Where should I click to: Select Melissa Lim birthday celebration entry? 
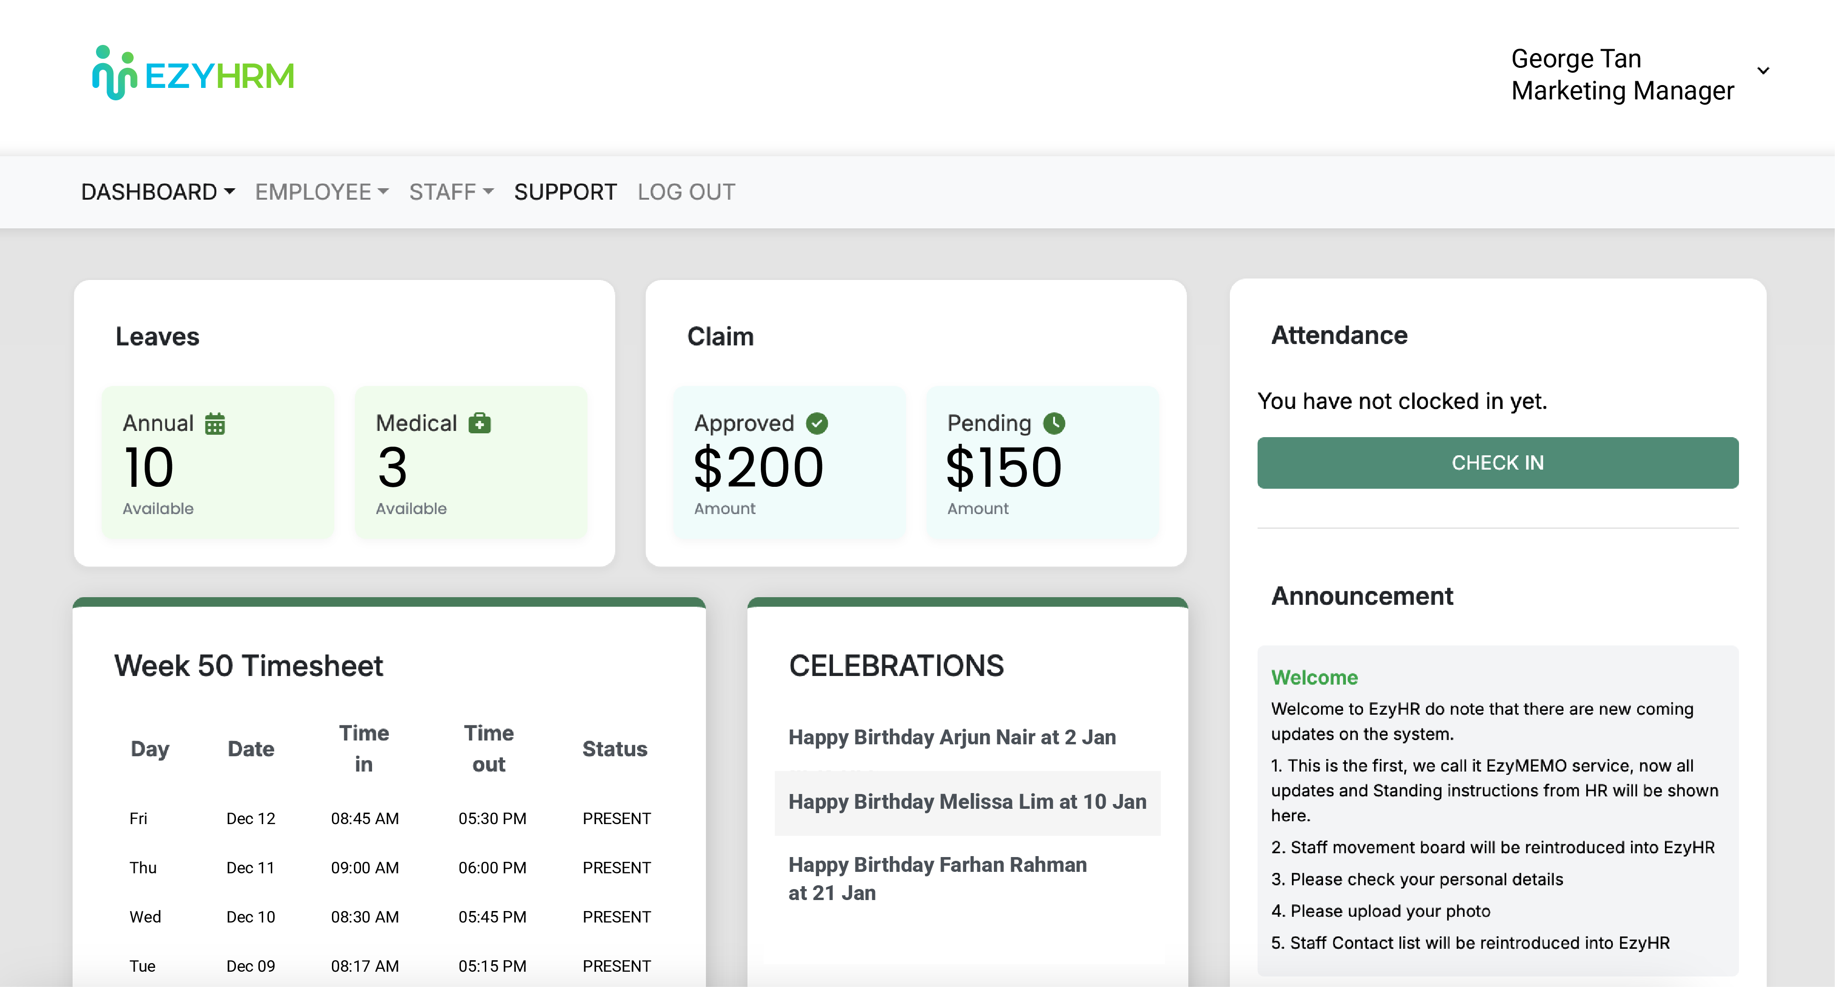967,803
